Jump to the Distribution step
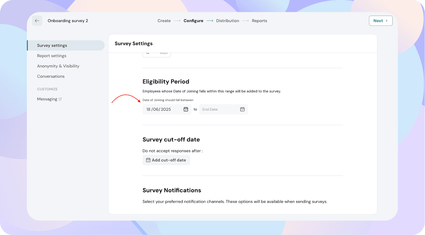425x235 pixels. click(228, 21)
